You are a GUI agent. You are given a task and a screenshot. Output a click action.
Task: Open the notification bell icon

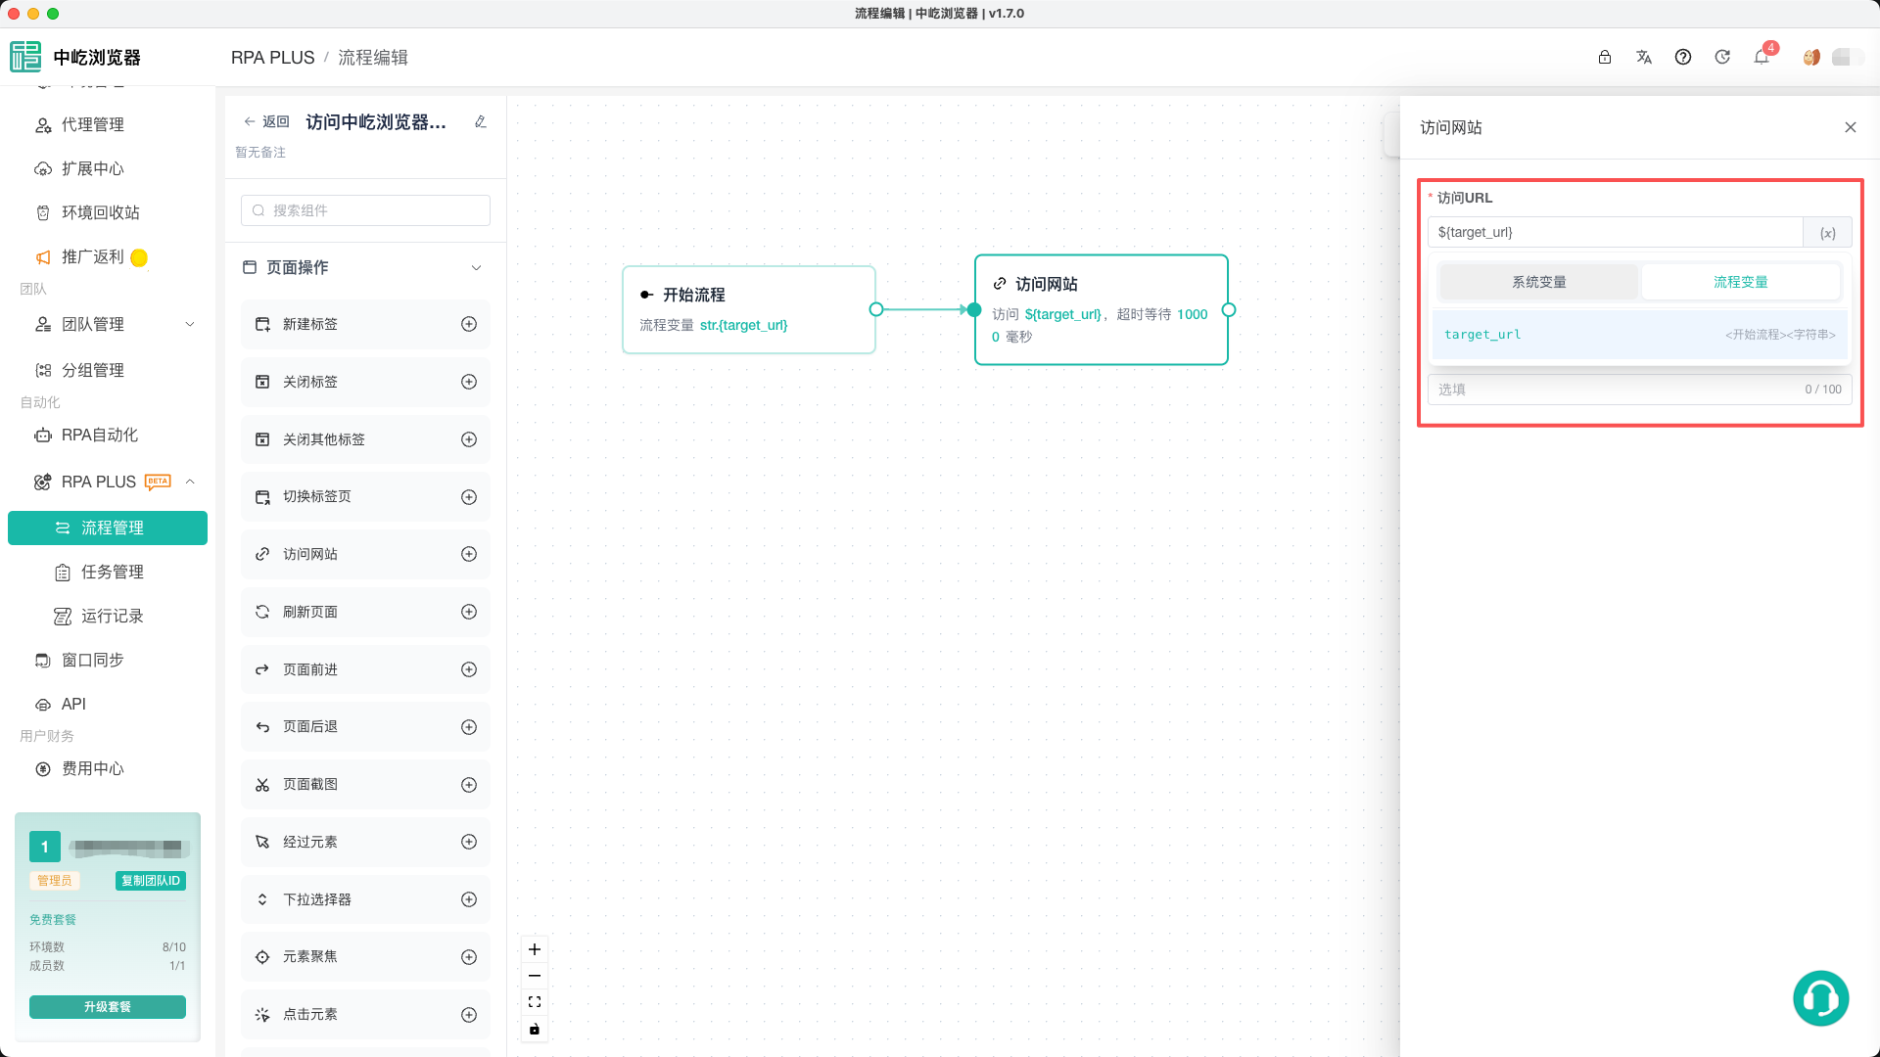tap(1762, 57)
